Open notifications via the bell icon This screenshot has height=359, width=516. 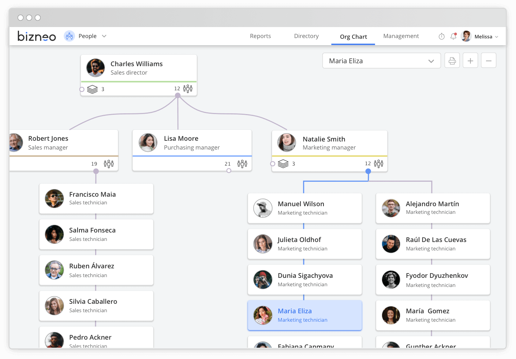coord(453,36)
